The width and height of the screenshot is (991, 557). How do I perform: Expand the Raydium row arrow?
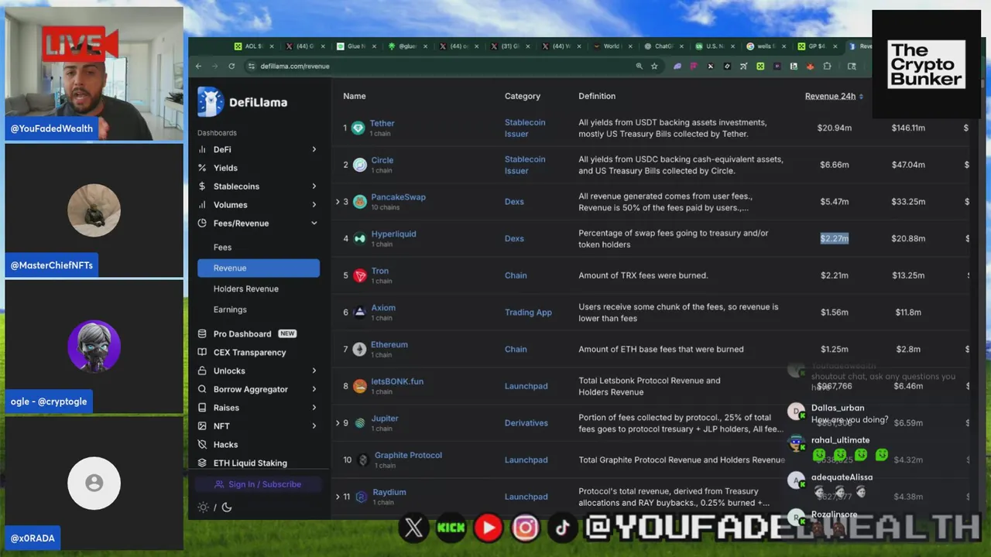tap(338, 497)
